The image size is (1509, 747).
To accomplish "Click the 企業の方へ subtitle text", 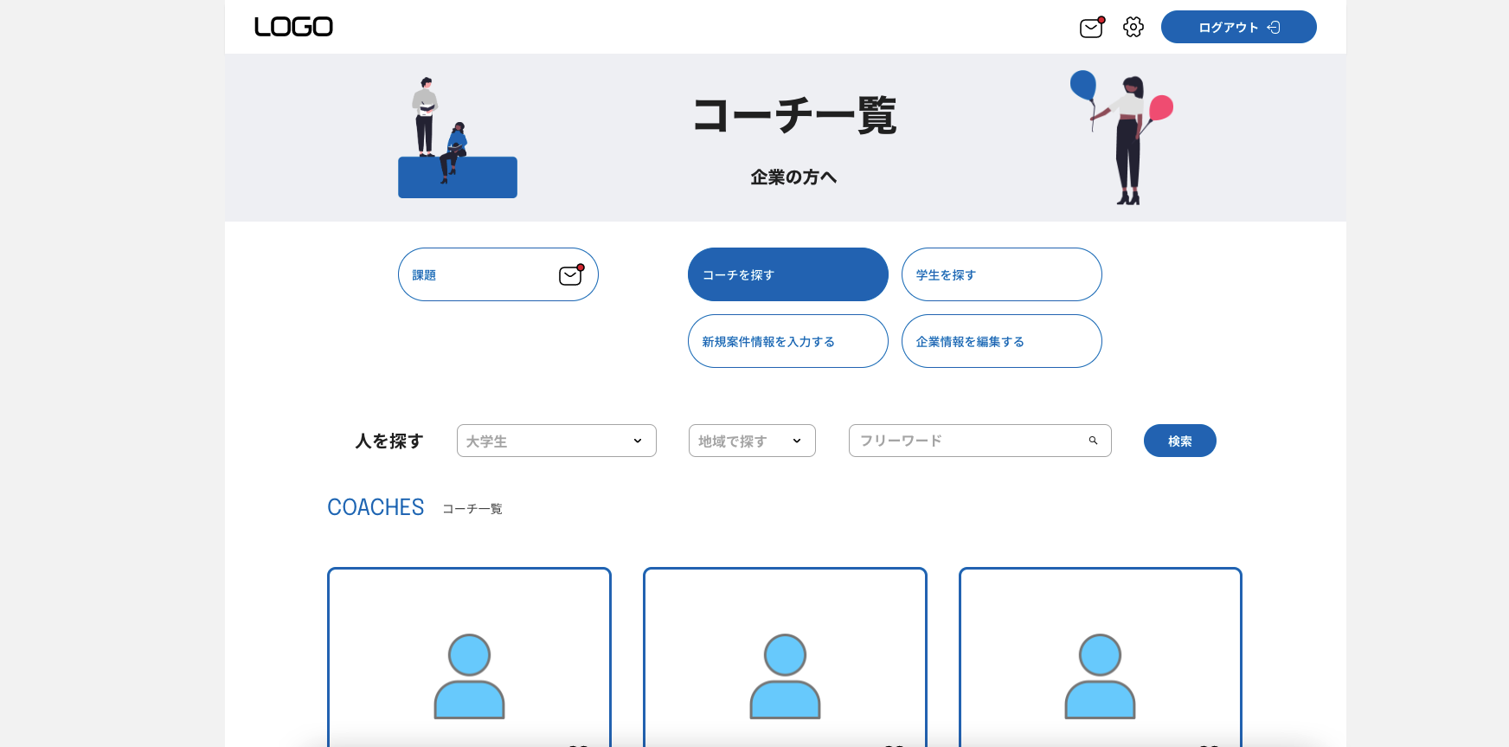I will tap(793, 177).
